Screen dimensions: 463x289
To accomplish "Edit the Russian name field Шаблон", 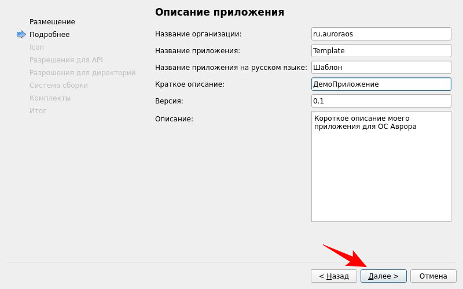I will [x=381, y=68].
